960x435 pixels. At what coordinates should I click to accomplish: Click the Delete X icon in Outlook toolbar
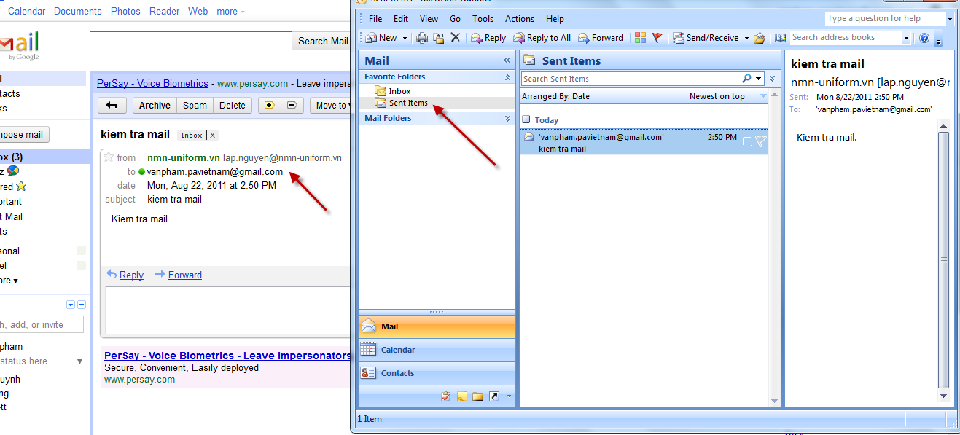point(456,38)
